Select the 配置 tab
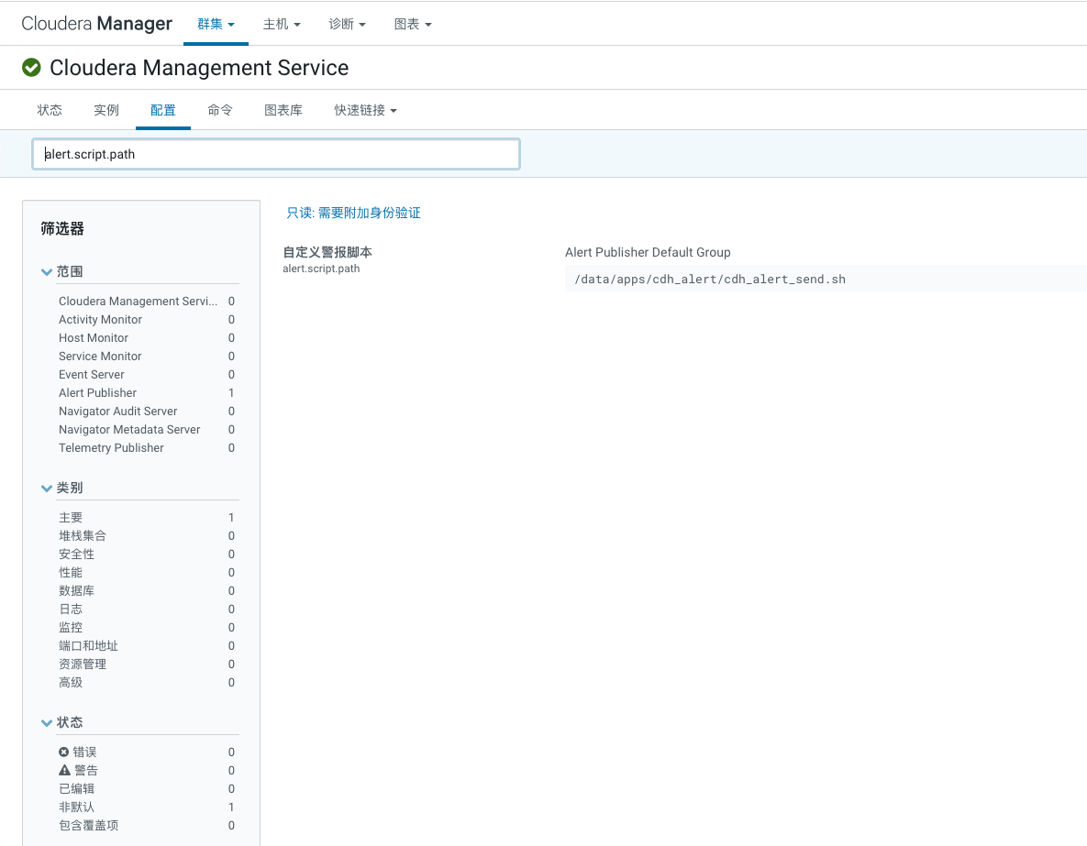 pyautogui.click(x=163, y=110)
